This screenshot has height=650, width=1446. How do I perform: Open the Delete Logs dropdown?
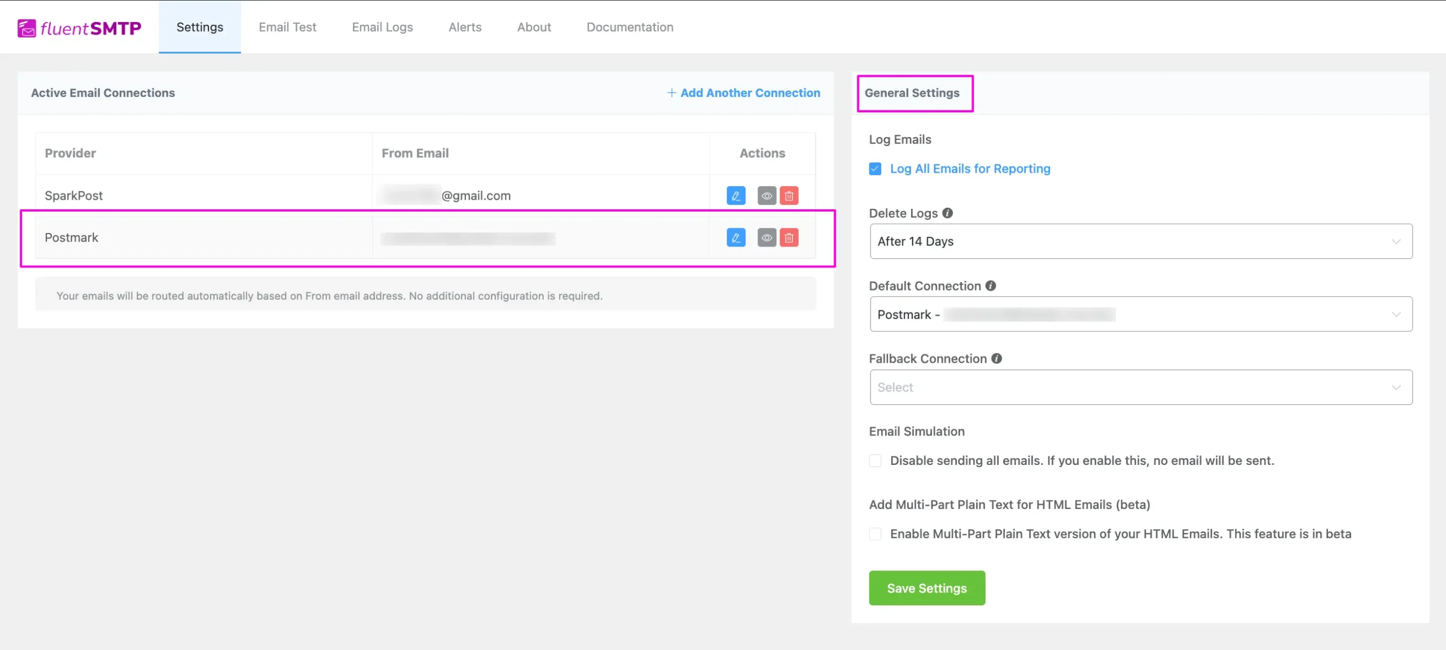pyautogui.click(x=1141, y=241)
